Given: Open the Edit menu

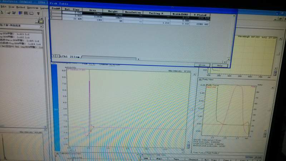Looking at the screenshot, I should [x=4, y=7].
